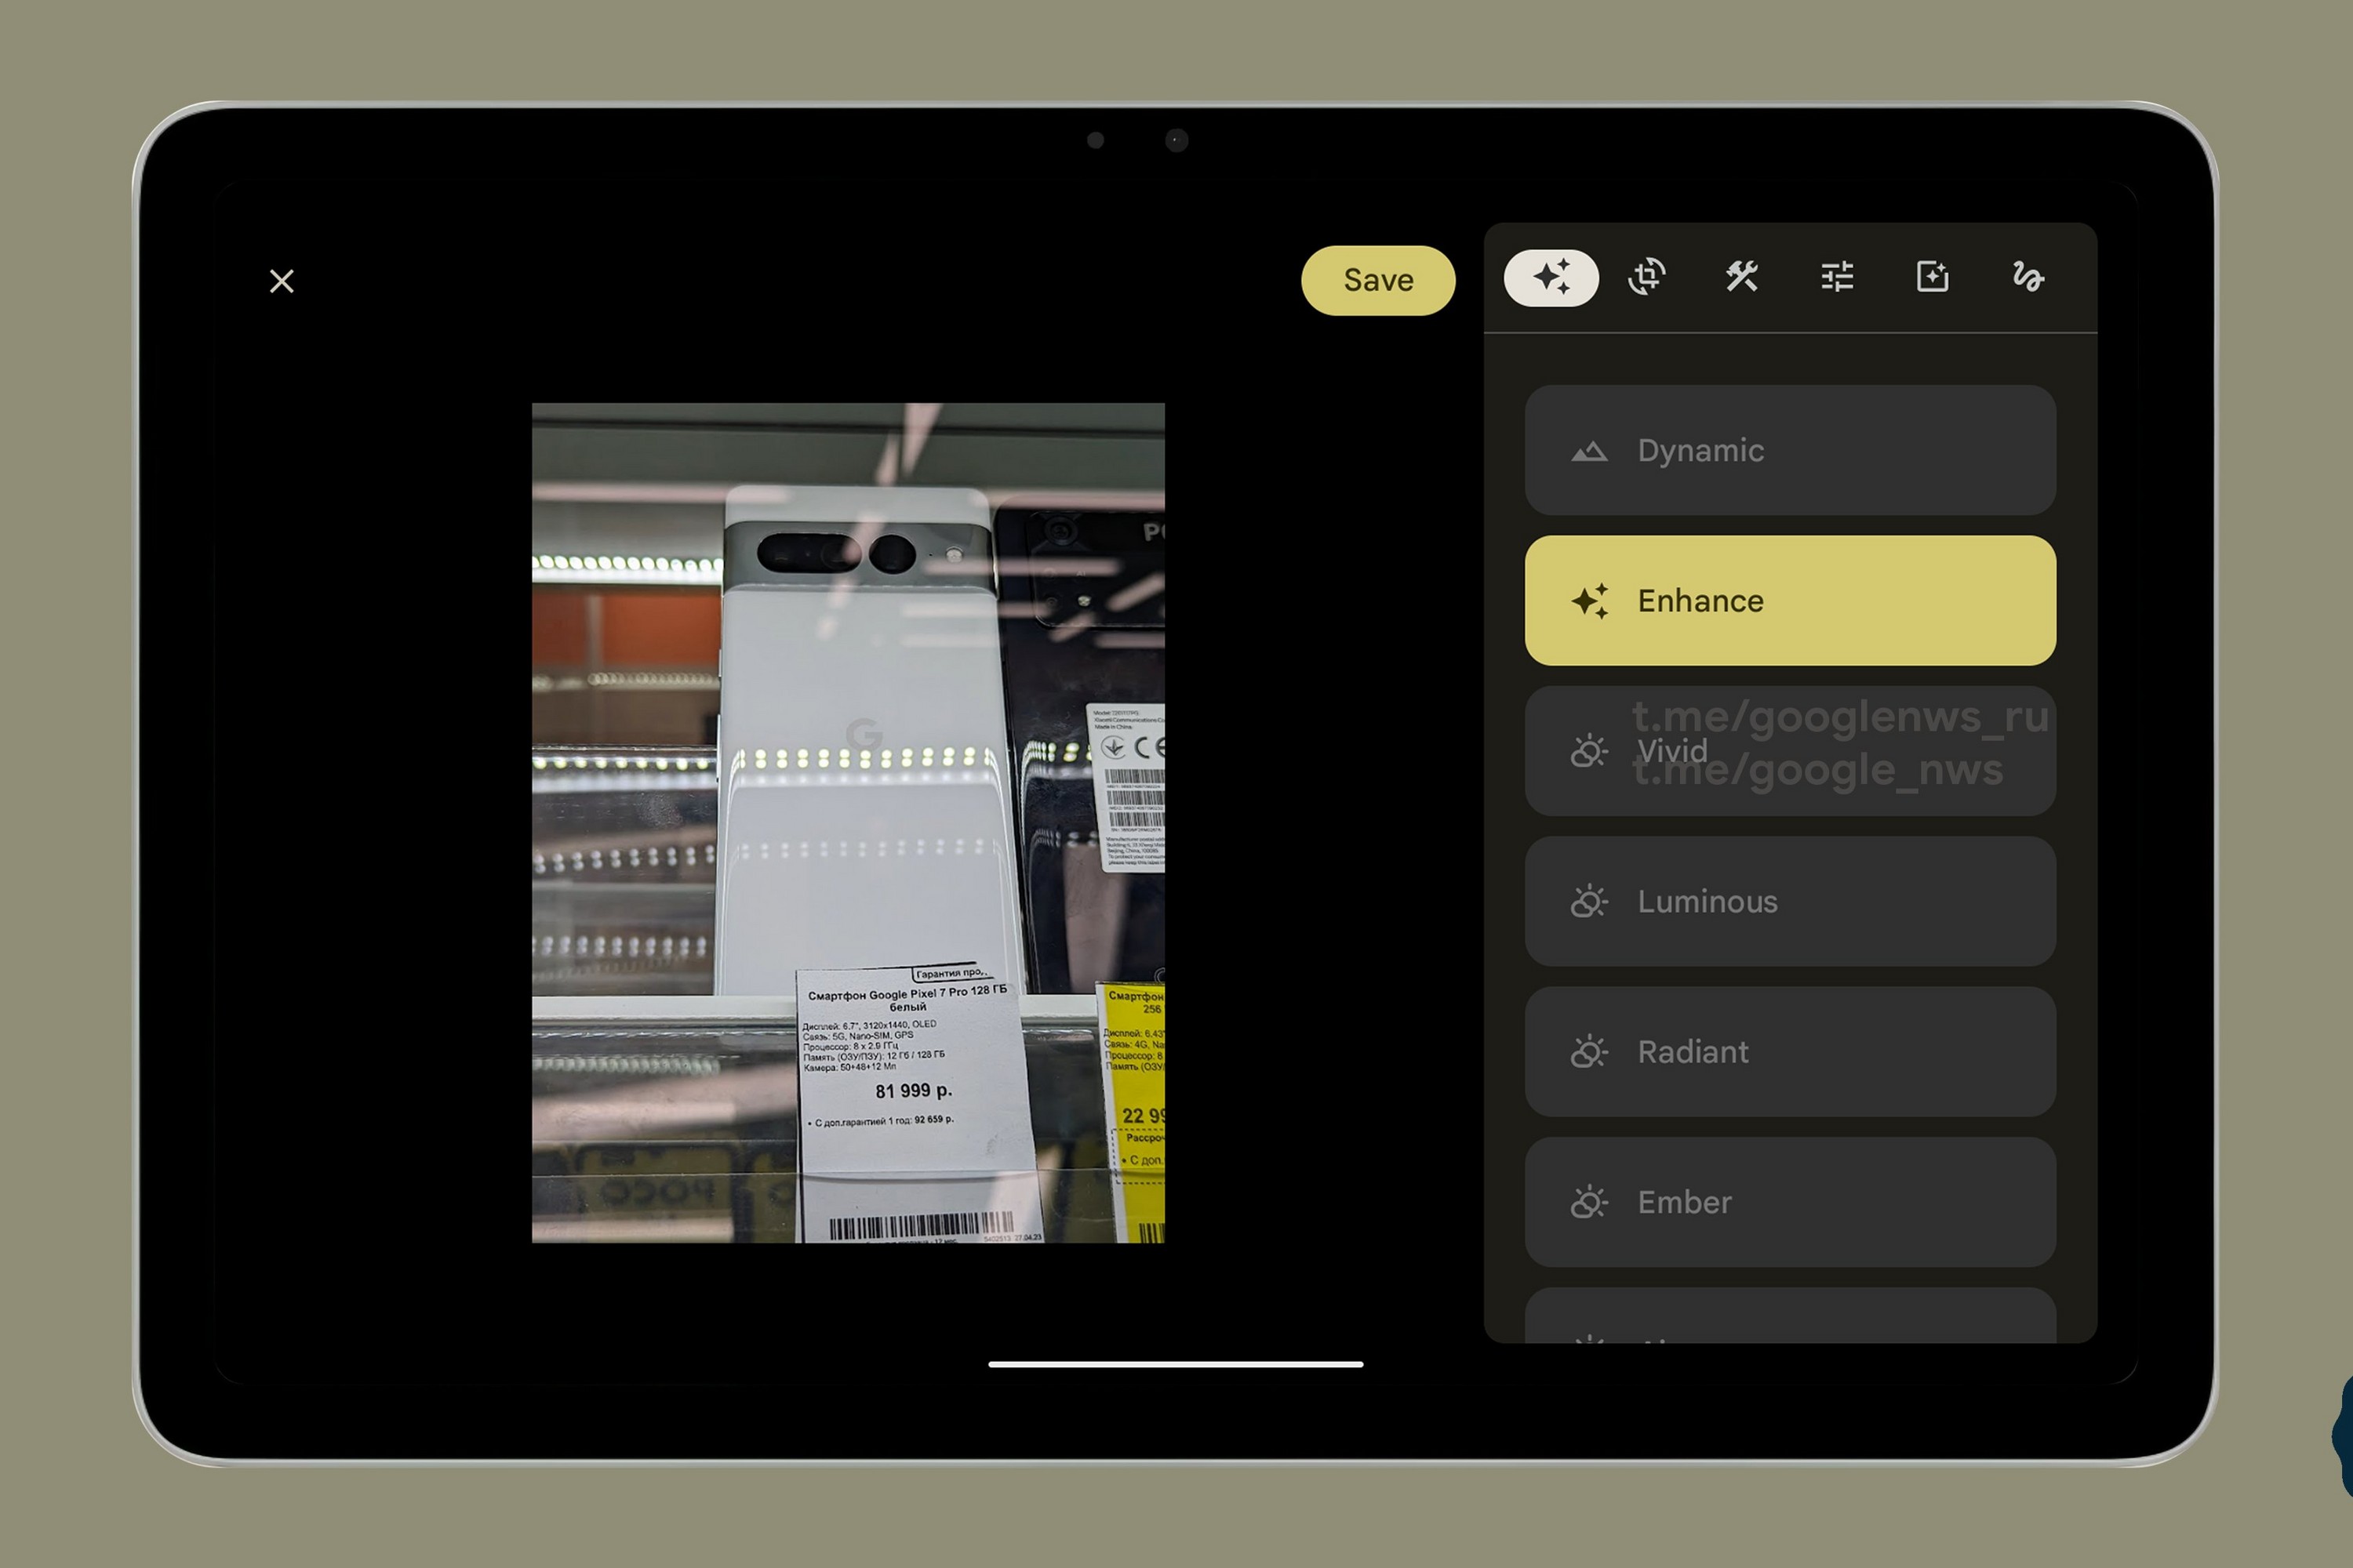Apply the Ember suggestion
Viewport: 2353px width, 1568px height.
(1789, 1202)
